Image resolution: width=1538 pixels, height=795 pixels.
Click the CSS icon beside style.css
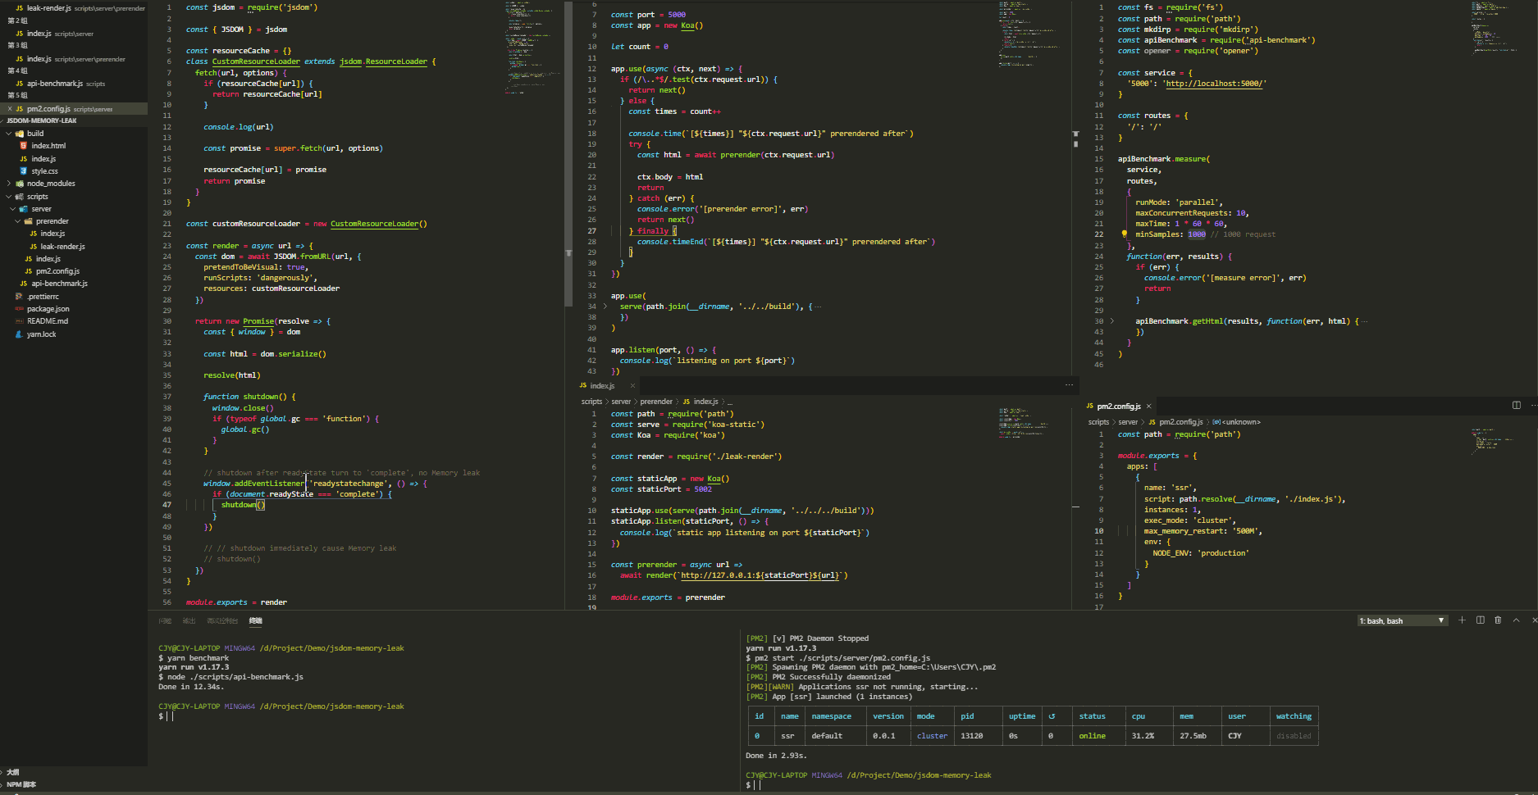tap(24, 171)
